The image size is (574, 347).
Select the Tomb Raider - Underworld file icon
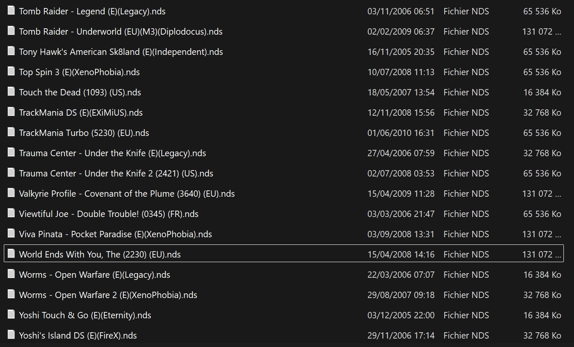(11, 31)
